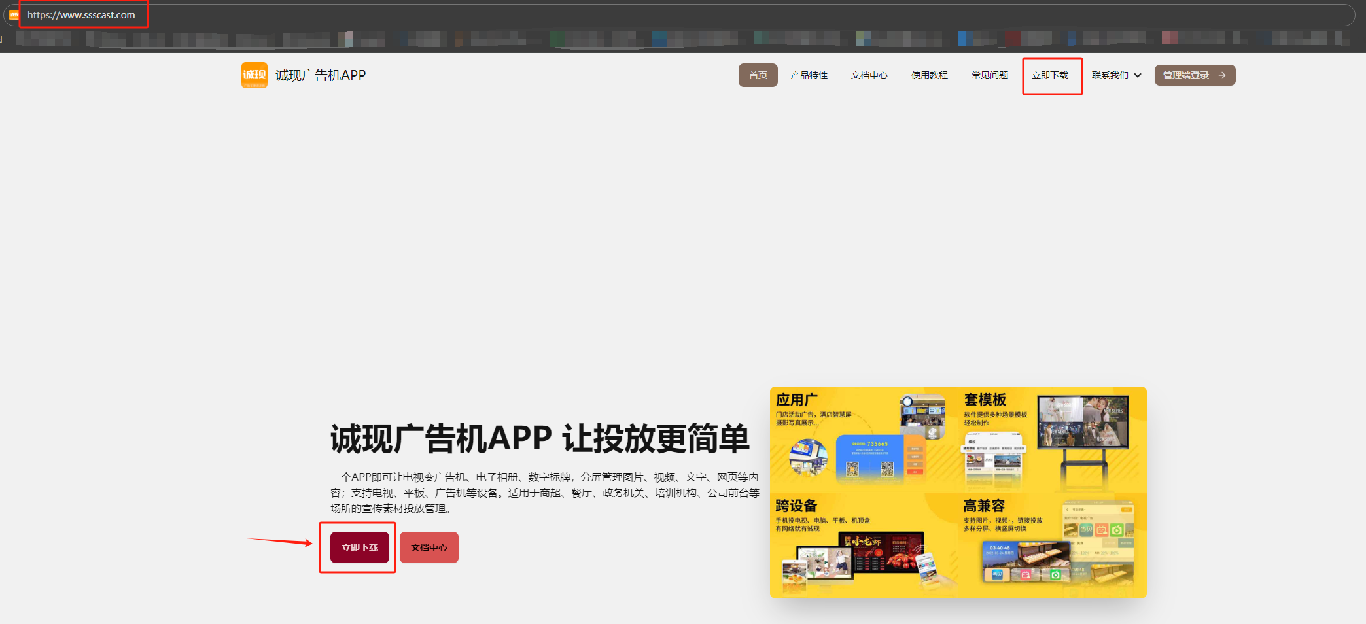Click the yellow product feature banner image
Viewport: 1366px width, 624px height.
(x=958, y=492)
